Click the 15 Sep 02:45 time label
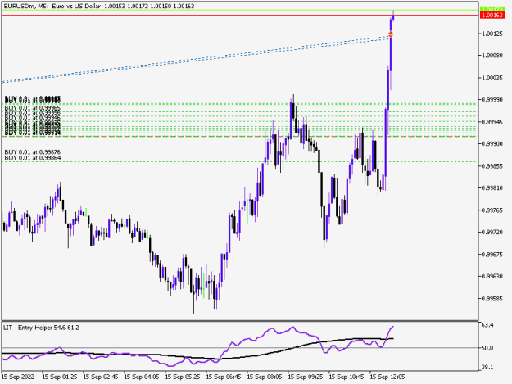The width and height of the screenshot is (512, 384). point(101,377)
